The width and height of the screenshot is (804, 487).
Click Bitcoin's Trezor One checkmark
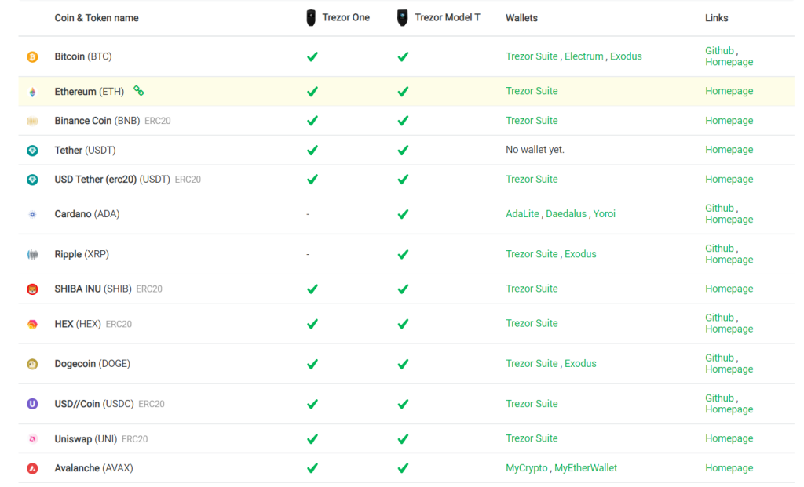tap(312, 56)
